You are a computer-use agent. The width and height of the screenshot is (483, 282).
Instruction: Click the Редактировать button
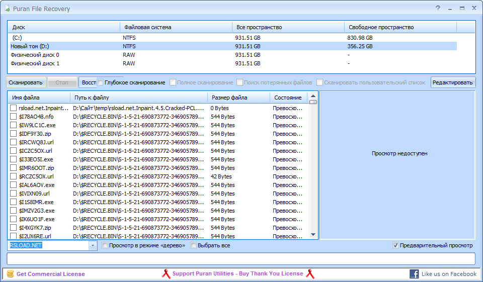(453, 82)
